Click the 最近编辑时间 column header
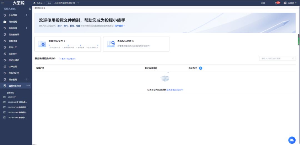Image resolution: width=300 pixels, height=145 pixels. [x=151, y=68]
